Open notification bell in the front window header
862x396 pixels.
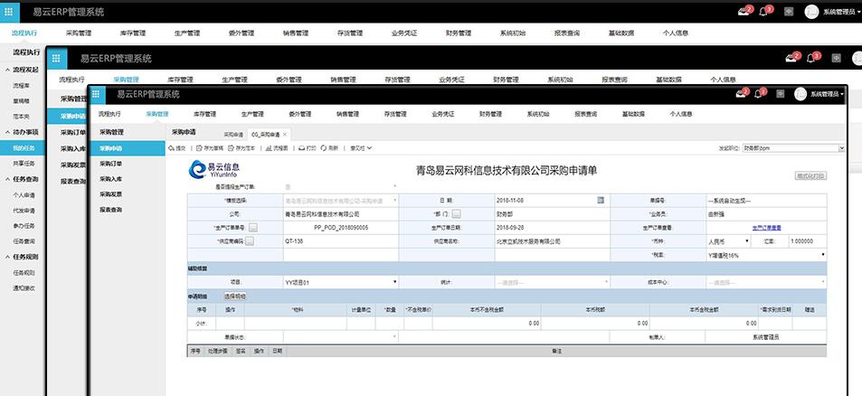coord(759,94)
